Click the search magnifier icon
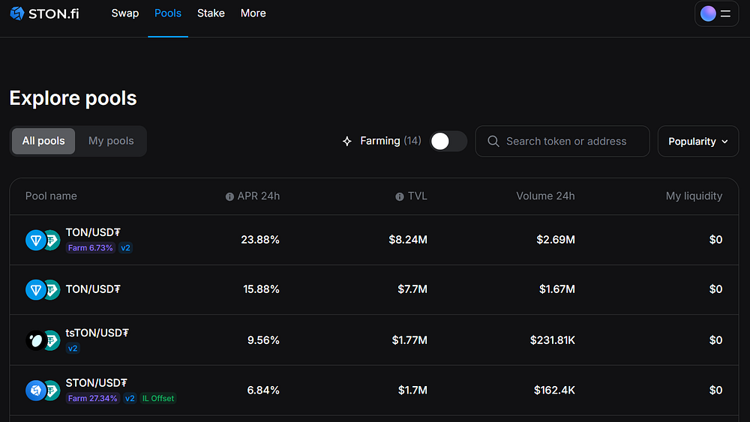The width and height of the screenshot is (750, 422). pyautogui.click(x=493, y=142)
